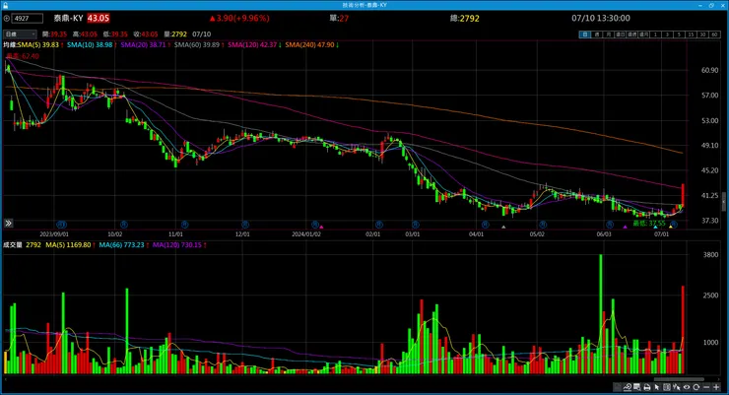Select the drawing cursor tool icon
This screenshot has width=729, height=395.
[677, 387]
